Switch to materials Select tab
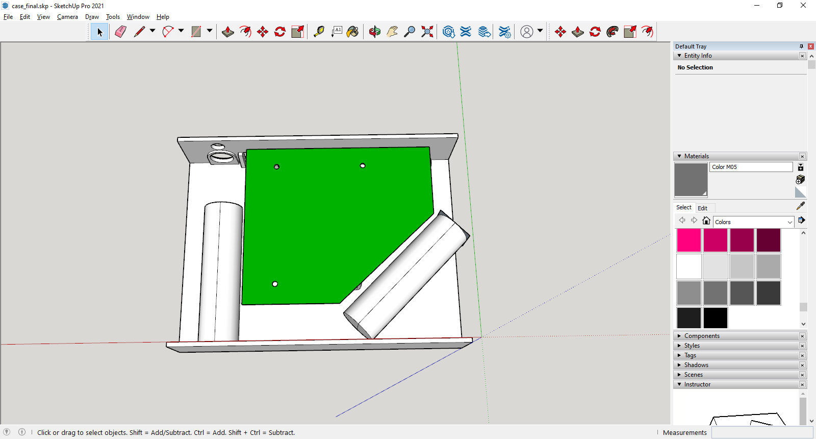Image resolution: width=816 pixels, height=439 pixels. 684,207
